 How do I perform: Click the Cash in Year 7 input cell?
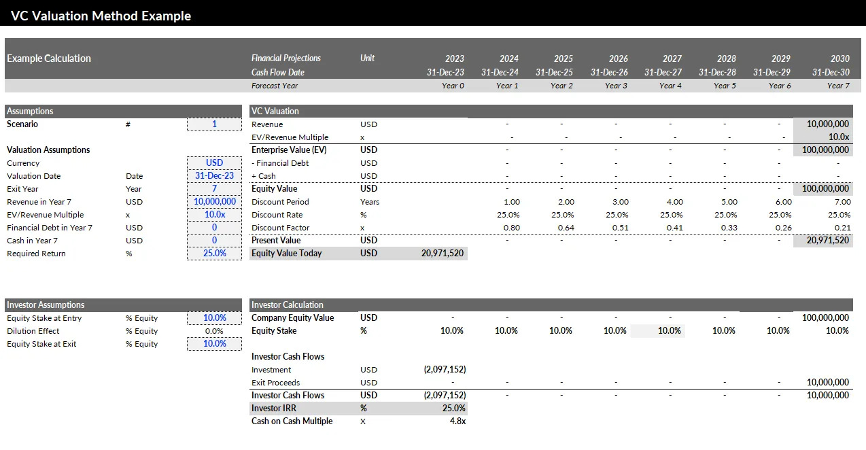[x=214, y=240]
